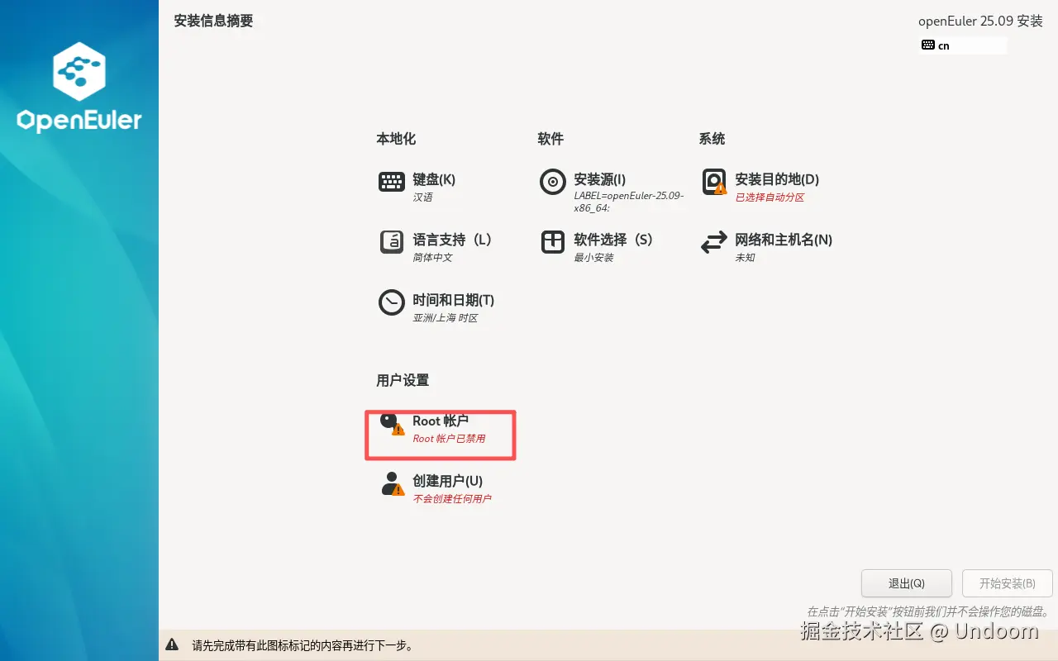Click the software selection package icon
Viewport: 1058px width, 661px height.
click(x=552, y=242)
